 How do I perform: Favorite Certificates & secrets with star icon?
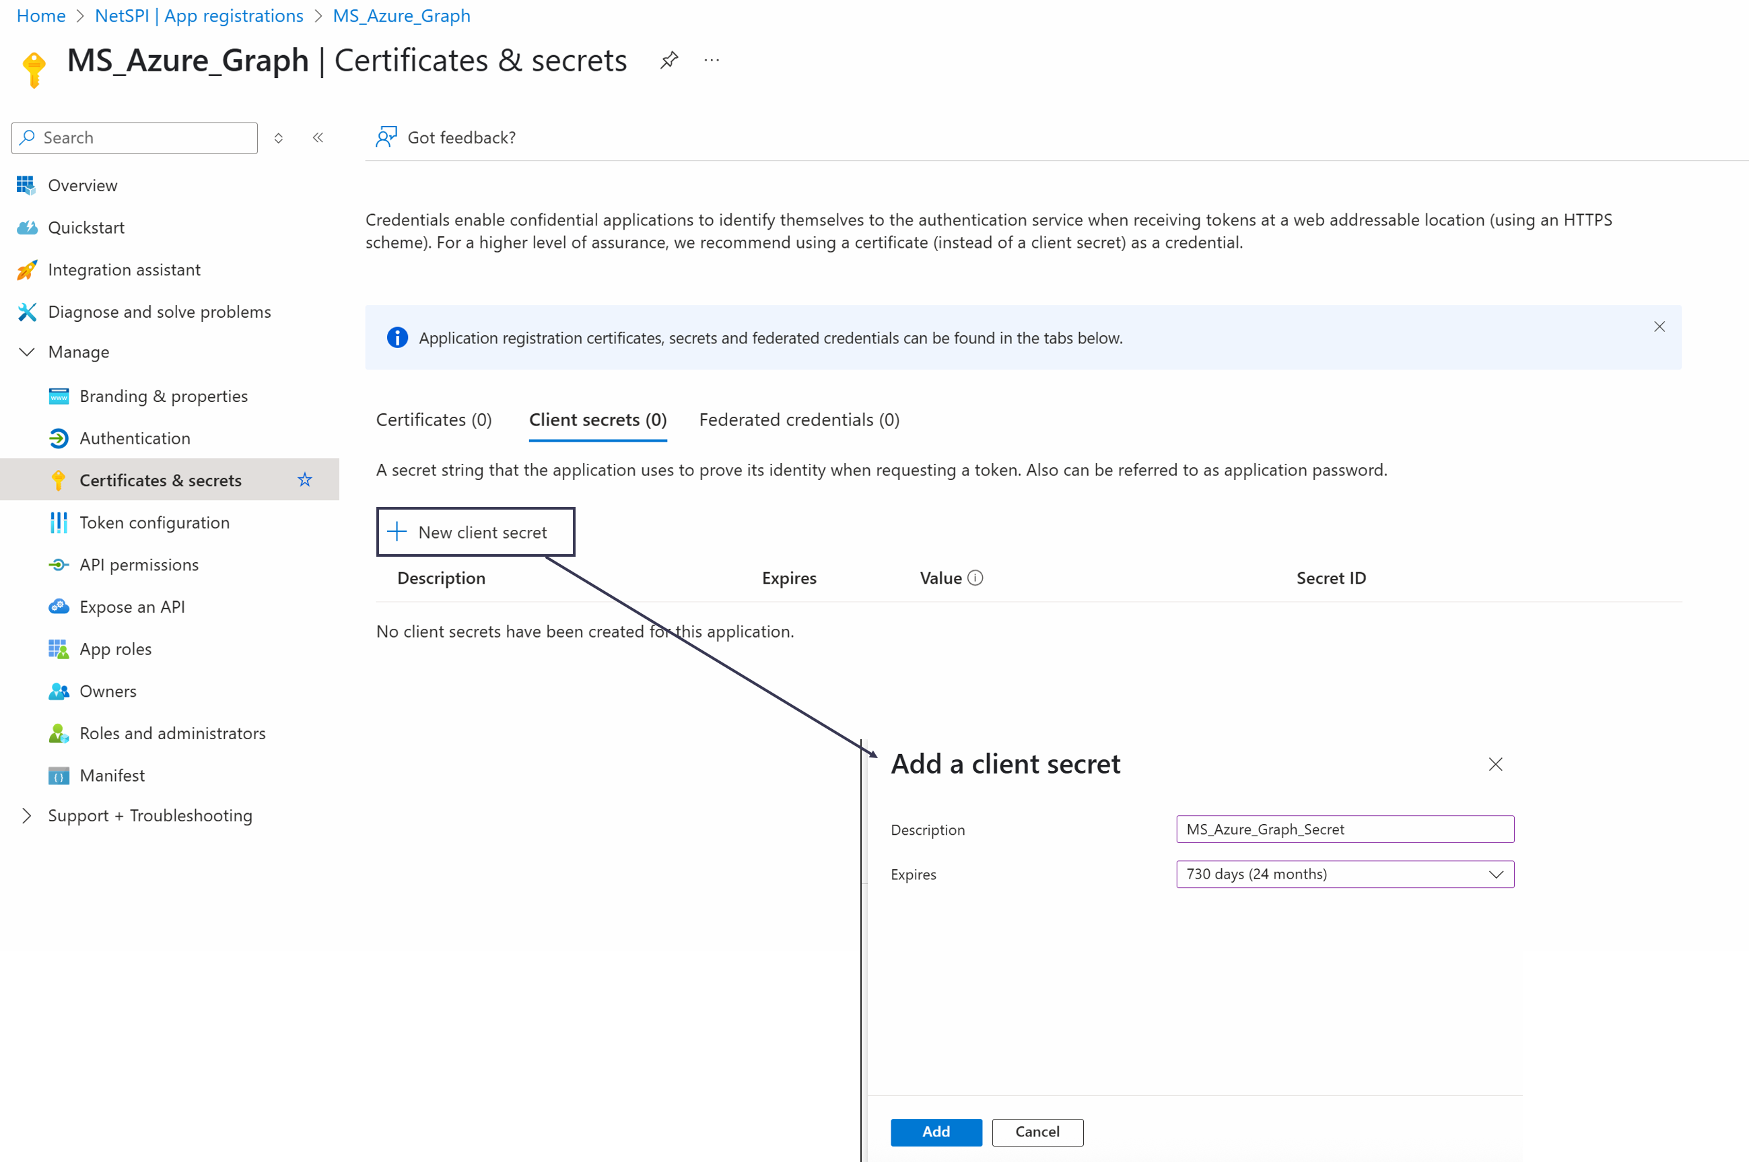(304, 480)
